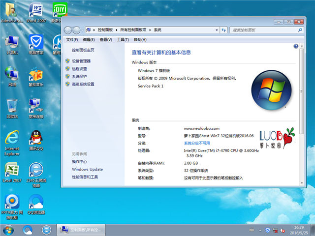
Task: Launch 2345王牌浏览器 desktop shortcut
Action: [x=36, y=175]
